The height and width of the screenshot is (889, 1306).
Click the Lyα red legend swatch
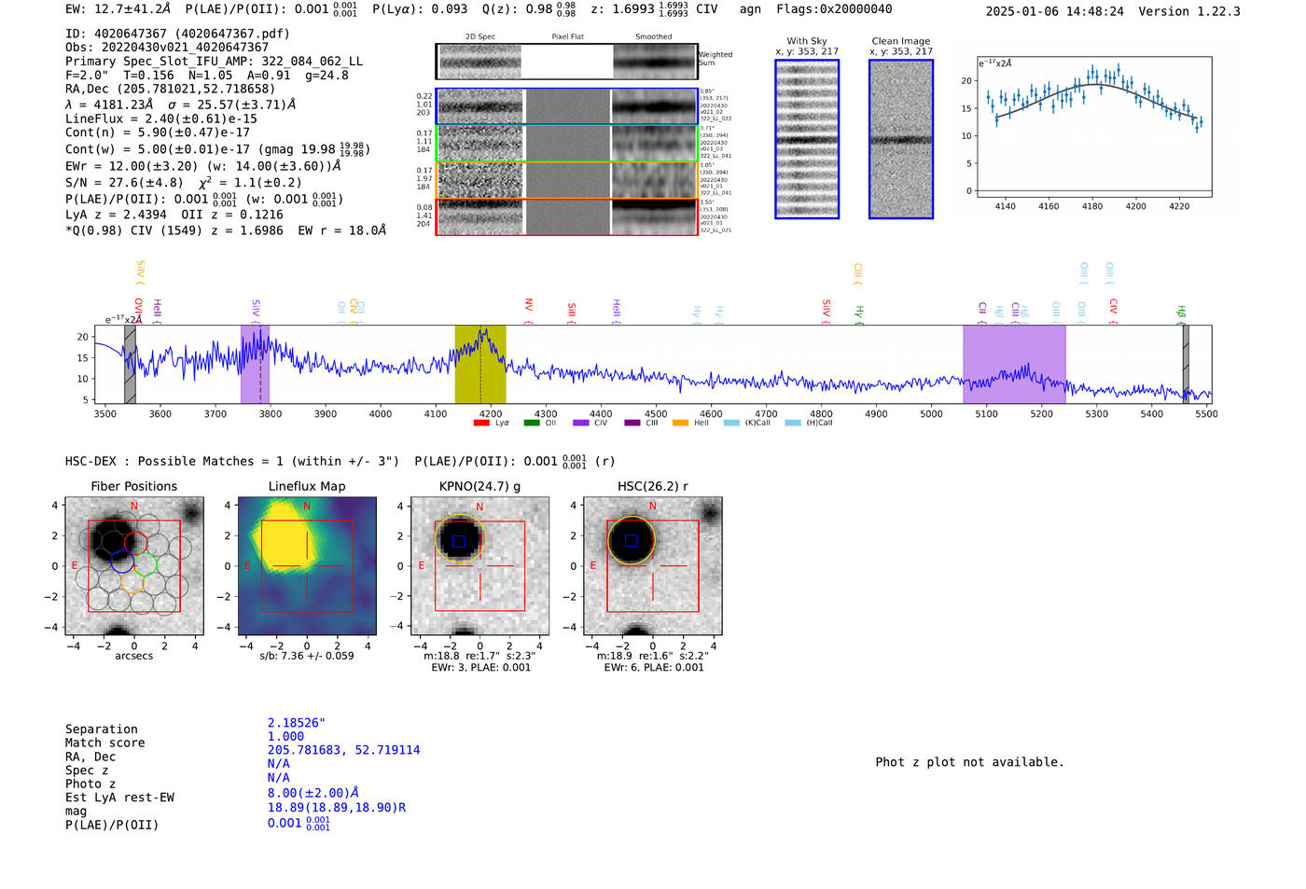click(481, 423)
